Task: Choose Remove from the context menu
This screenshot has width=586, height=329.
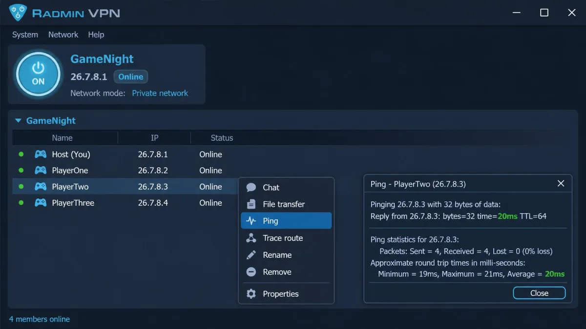Action: point(286,272)
